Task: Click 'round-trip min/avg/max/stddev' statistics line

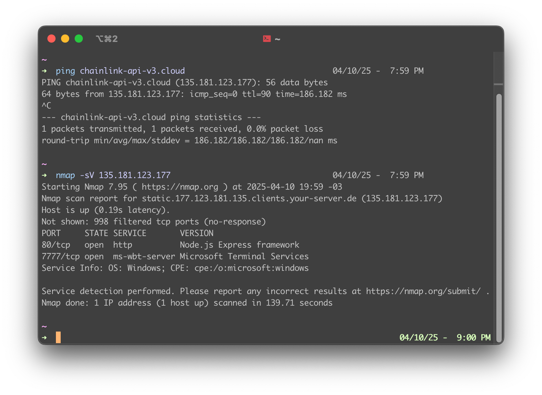Action: click(190, 141)
